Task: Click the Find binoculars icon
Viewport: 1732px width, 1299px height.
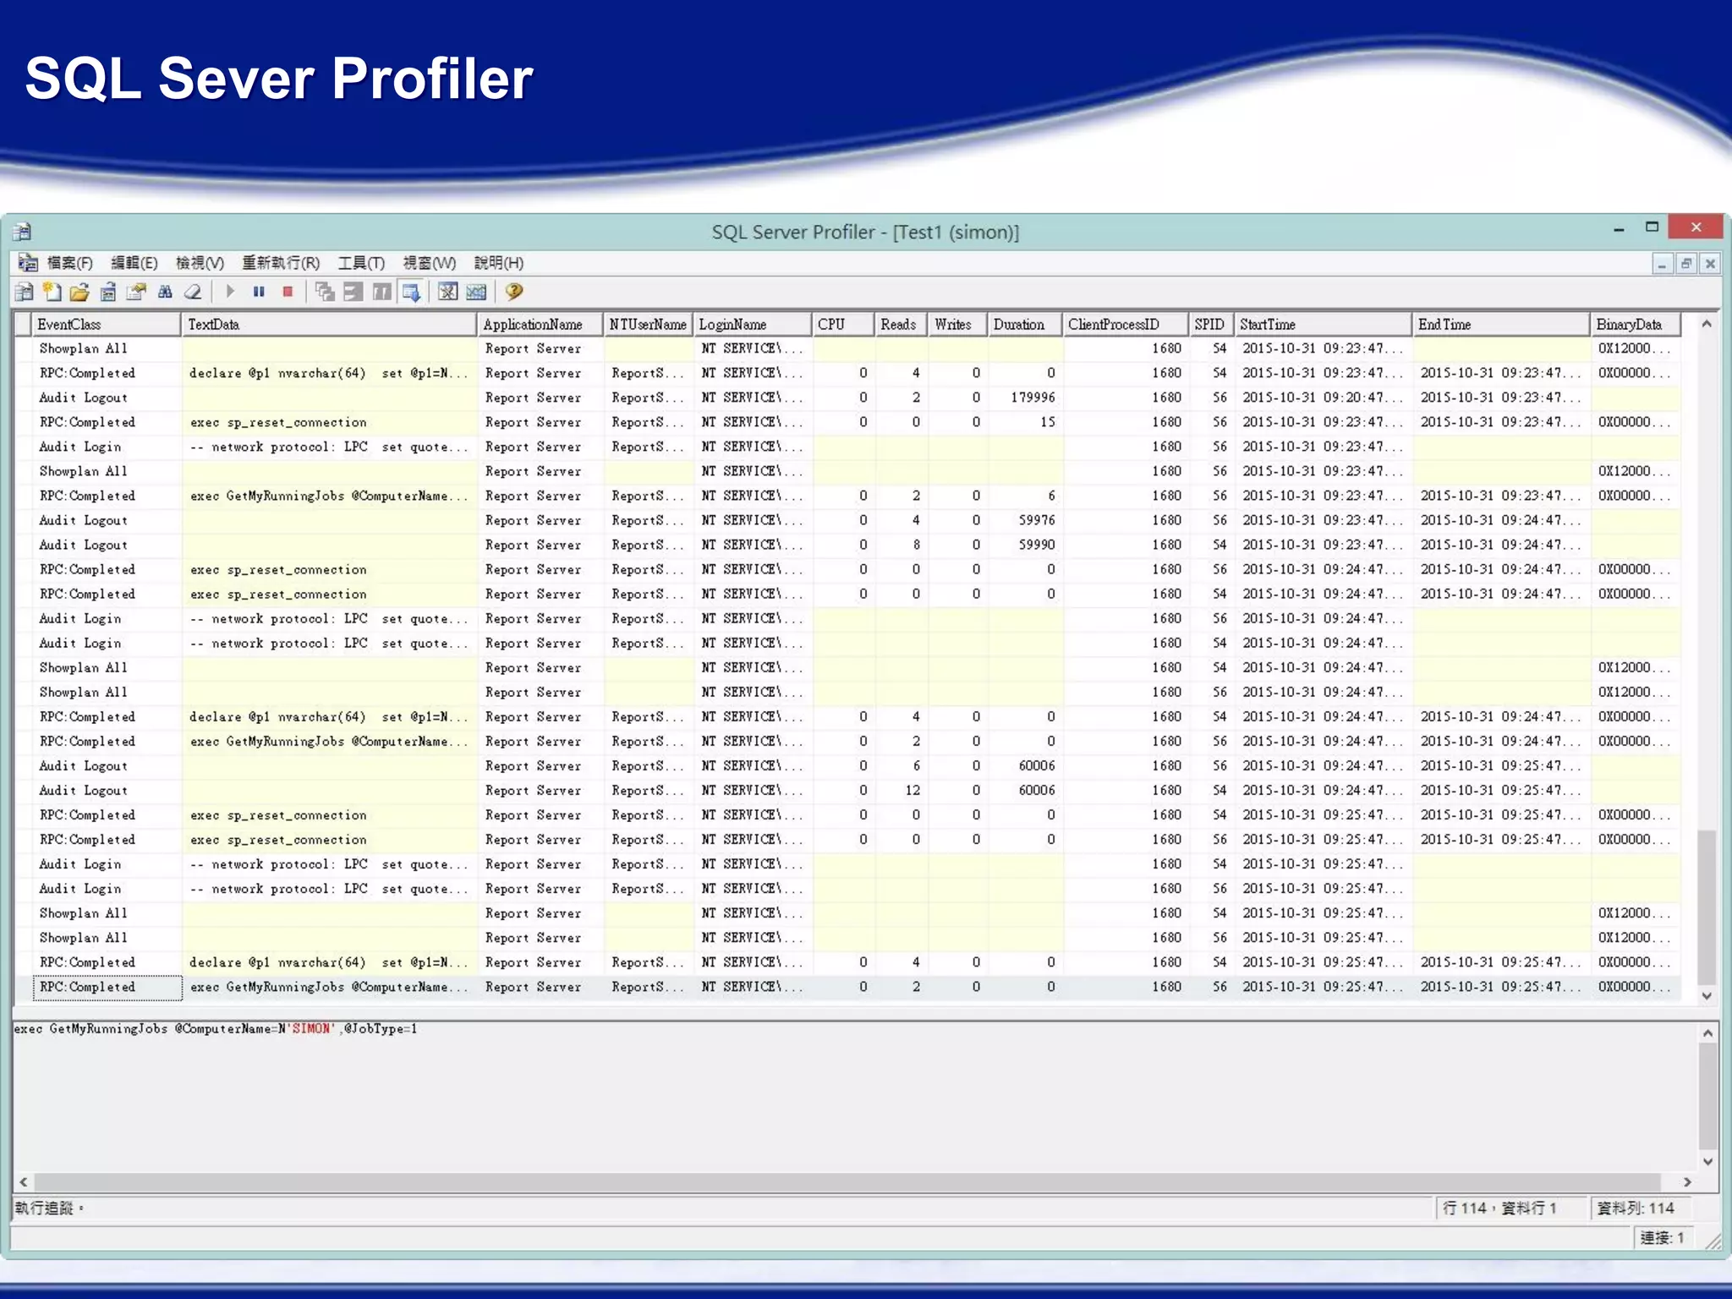Action: [x=165, y=293]
